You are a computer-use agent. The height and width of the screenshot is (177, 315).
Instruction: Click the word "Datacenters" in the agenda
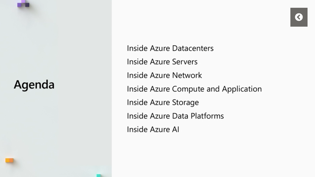click(193, 48)
